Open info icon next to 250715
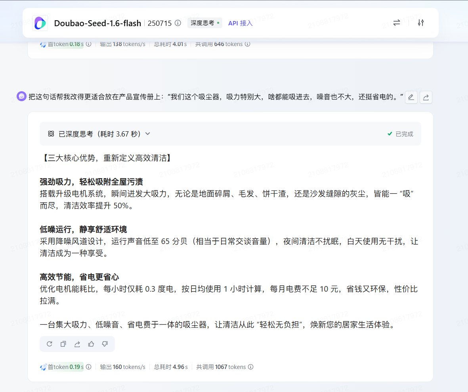The width and height of the screenshot is (468, 392). pos(178,23)
